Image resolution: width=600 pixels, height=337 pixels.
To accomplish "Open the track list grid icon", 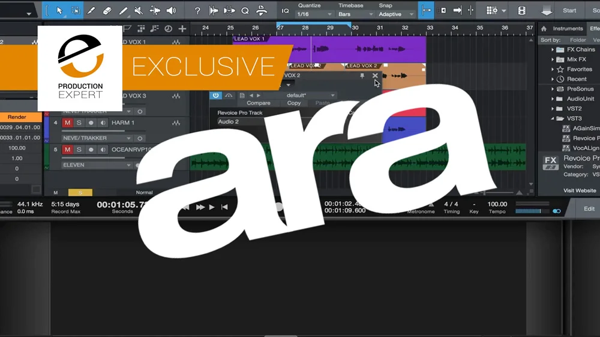I will click(141, 29).
